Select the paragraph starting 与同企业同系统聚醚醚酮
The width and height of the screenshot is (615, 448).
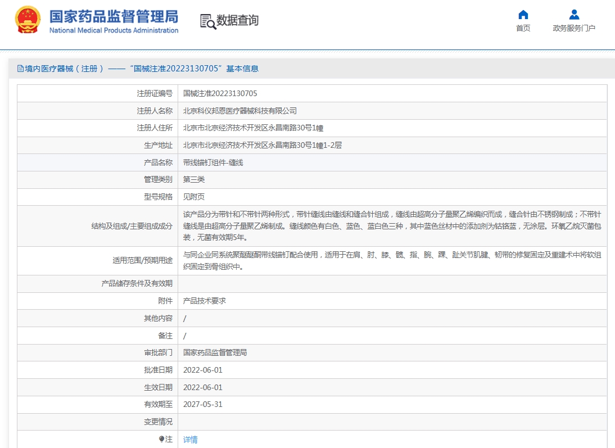tap(392, 260)
